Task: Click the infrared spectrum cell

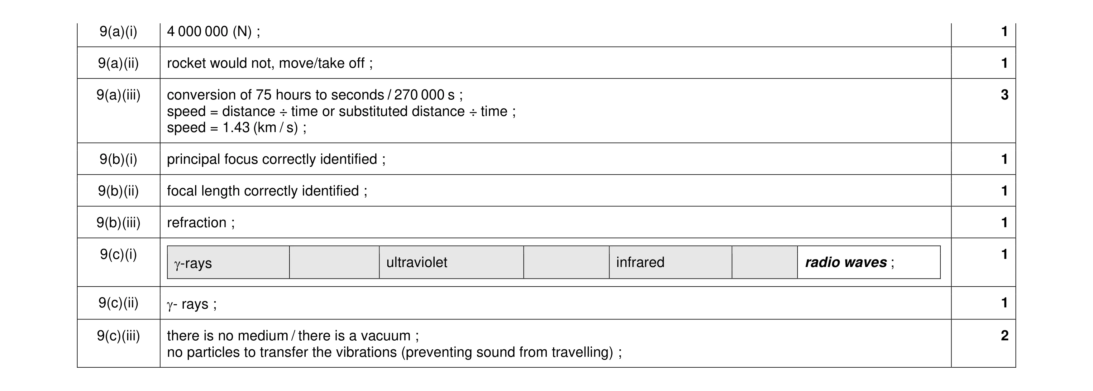Action: click(671, 262)
